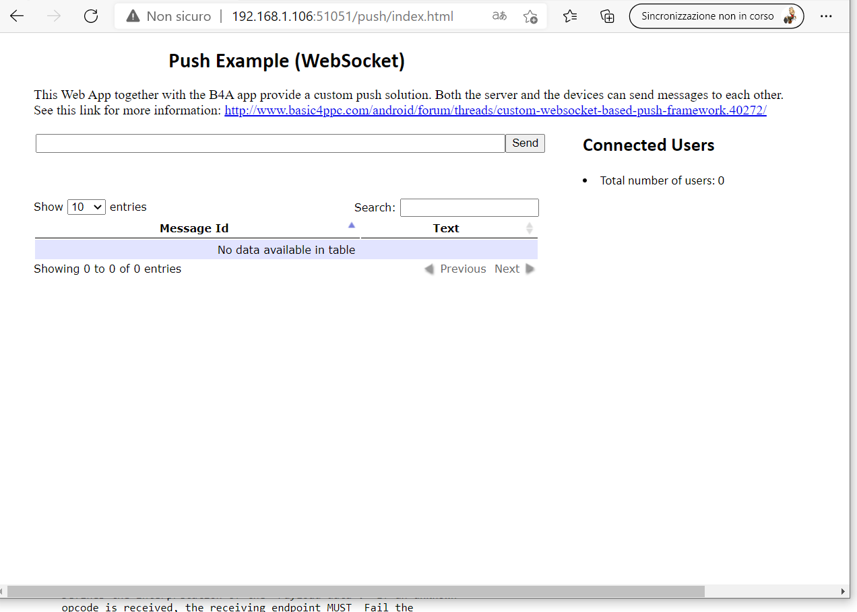Sort by Text column header

click(x=449, y=228)
